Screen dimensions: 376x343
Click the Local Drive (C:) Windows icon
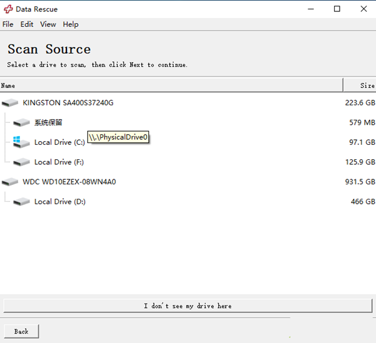click(x=21, y=142)
